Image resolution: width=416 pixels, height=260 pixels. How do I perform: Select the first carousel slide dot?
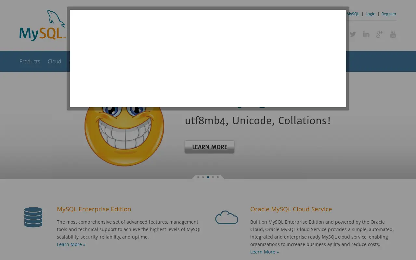tap(198, 177)
